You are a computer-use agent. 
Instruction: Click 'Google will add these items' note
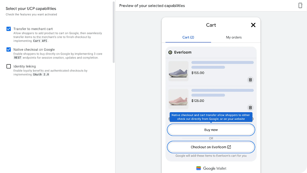pos(211,156)
